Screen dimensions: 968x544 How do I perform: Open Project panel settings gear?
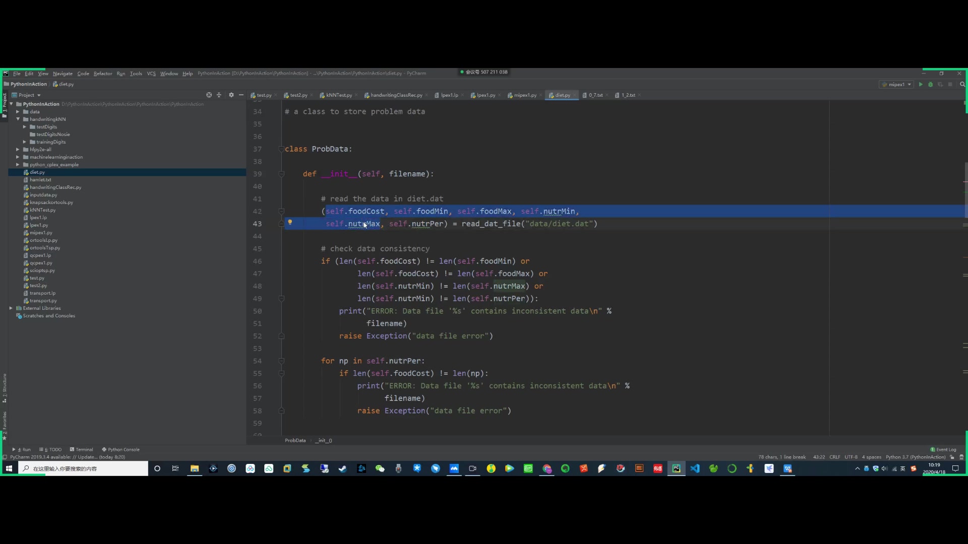[x=231, y=95]
